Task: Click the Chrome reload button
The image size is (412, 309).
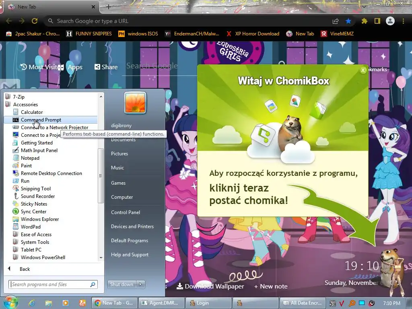Action: [x=35, y=21]
